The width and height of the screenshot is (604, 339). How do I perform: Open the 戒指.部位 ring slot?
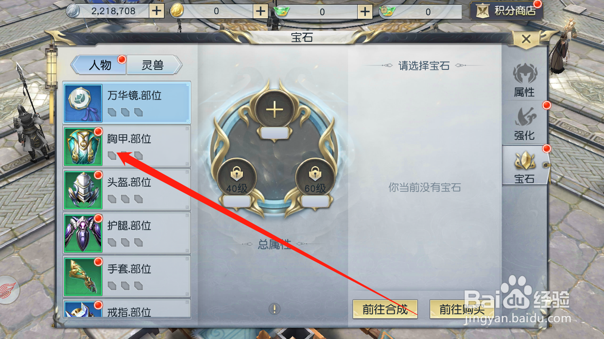127,308
